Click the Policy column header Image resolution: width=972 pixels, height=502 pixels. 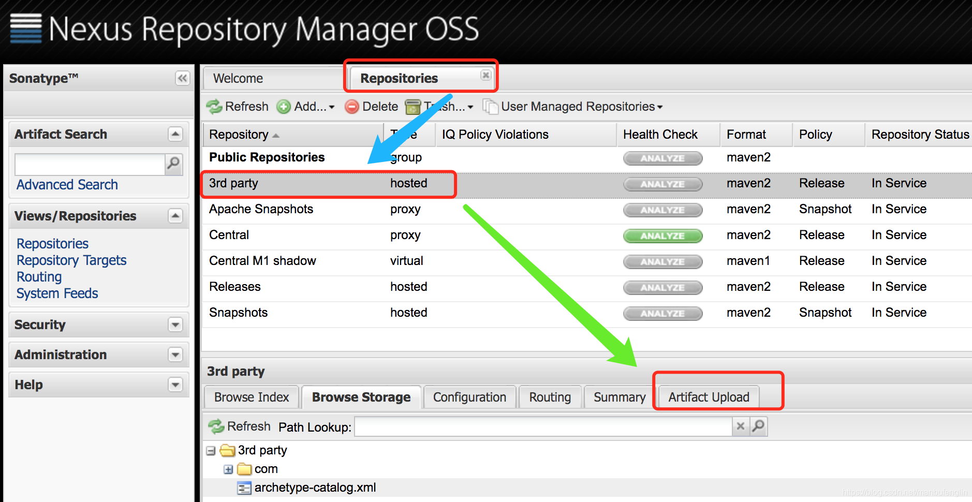tap(828, 135)
